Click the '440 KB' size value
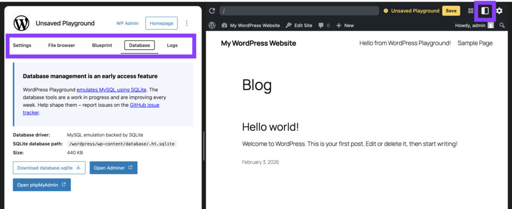Screen dimensions: 512x209 [75, 152]
